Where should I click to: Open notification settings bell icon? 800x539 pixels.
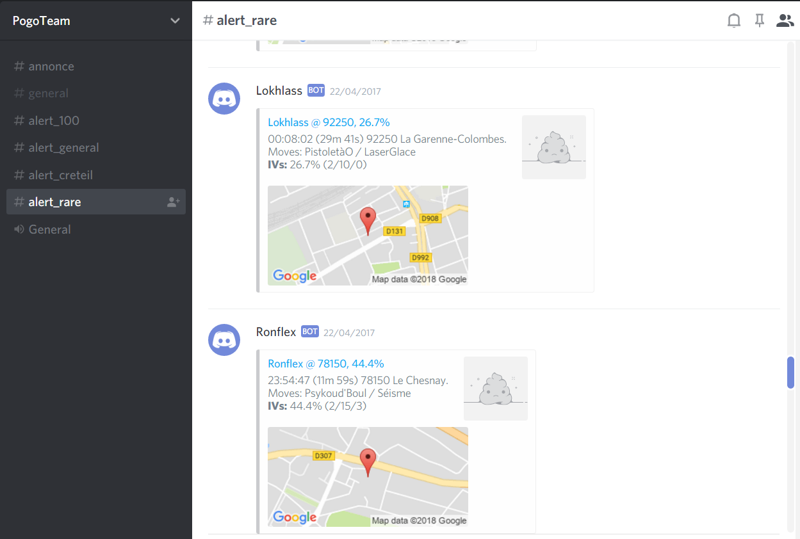[734, 20]
